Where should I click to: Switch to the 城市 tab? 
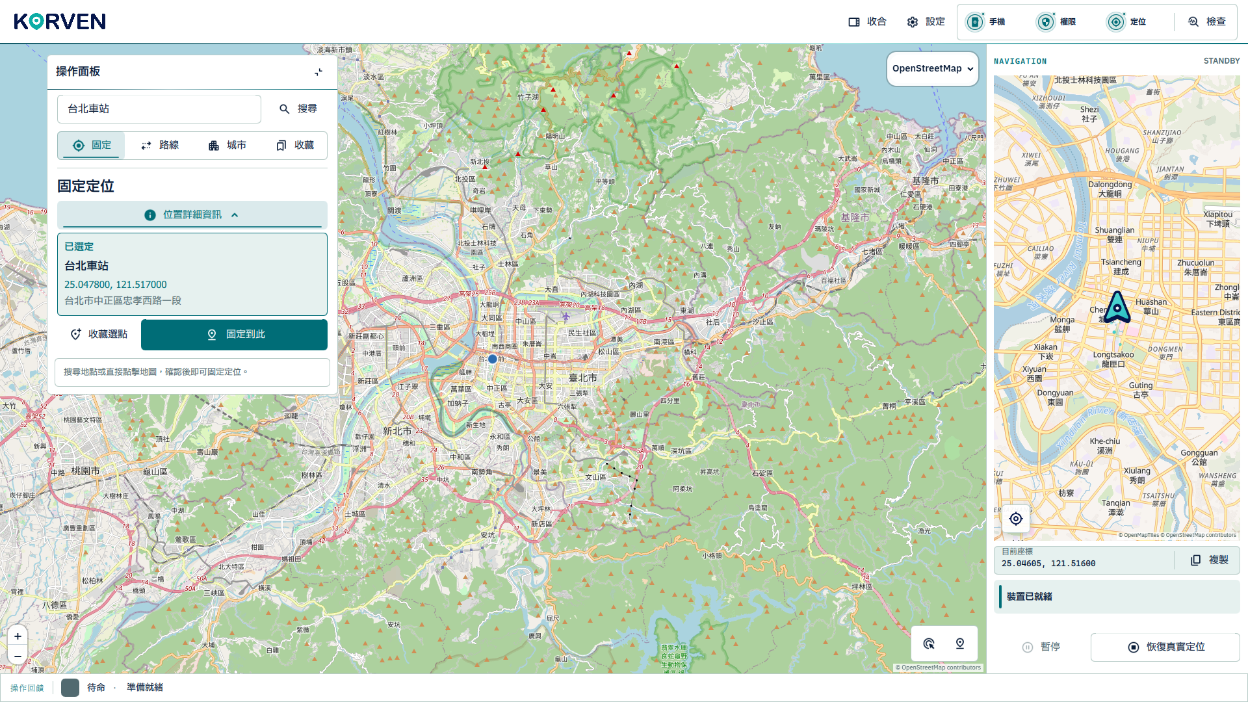tap(227, 146)
